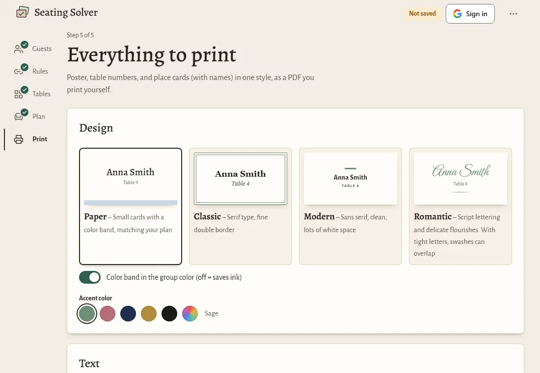Click the color band toggle description text
Viewport: 540px width, 373px height.
tap(174, 277)
